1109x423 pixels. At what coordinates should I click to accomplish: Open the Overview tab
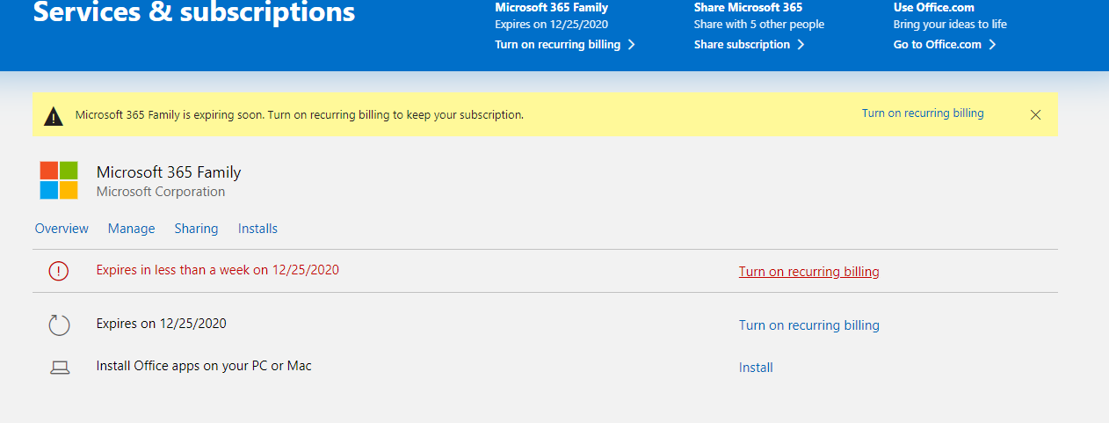tap(62, 229)
